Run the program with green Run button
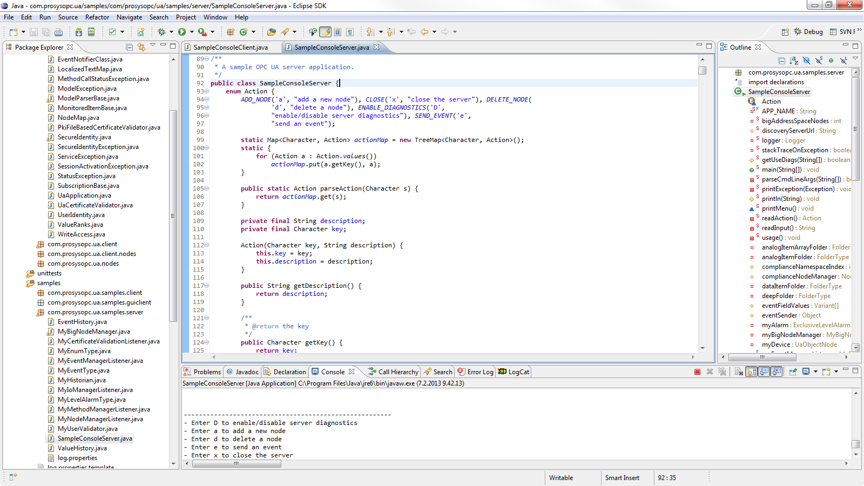This screenshot has height=486, width=864. click(x=182, y=32)
